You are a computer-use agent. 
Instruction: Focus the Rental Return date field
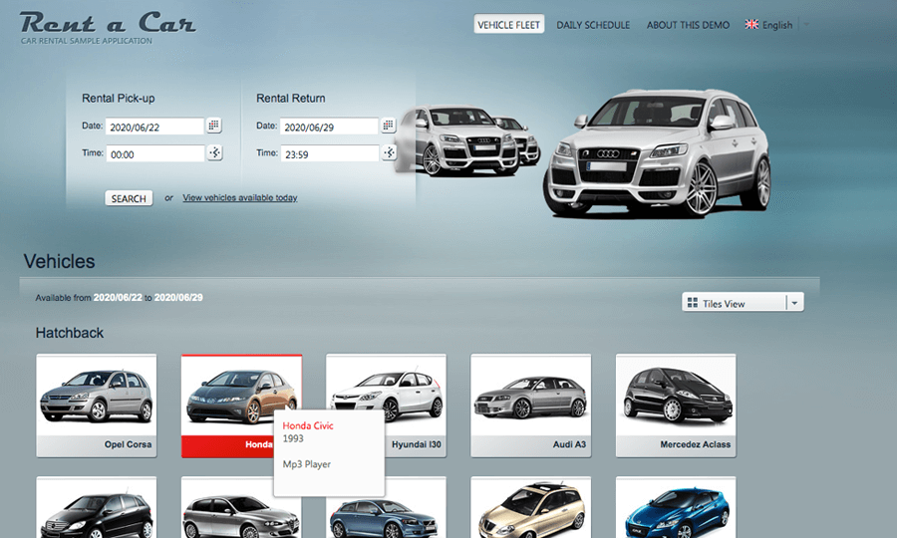coord(329,127)
